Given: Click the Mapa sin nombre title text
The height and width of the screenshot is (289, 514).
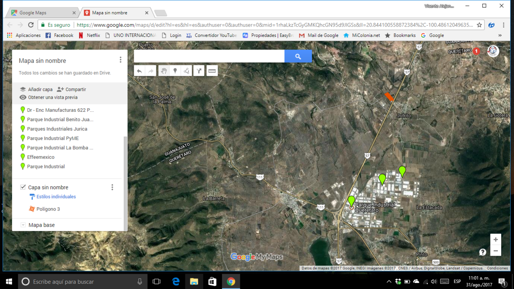Looking at the screenshot, I should [42, 61].
